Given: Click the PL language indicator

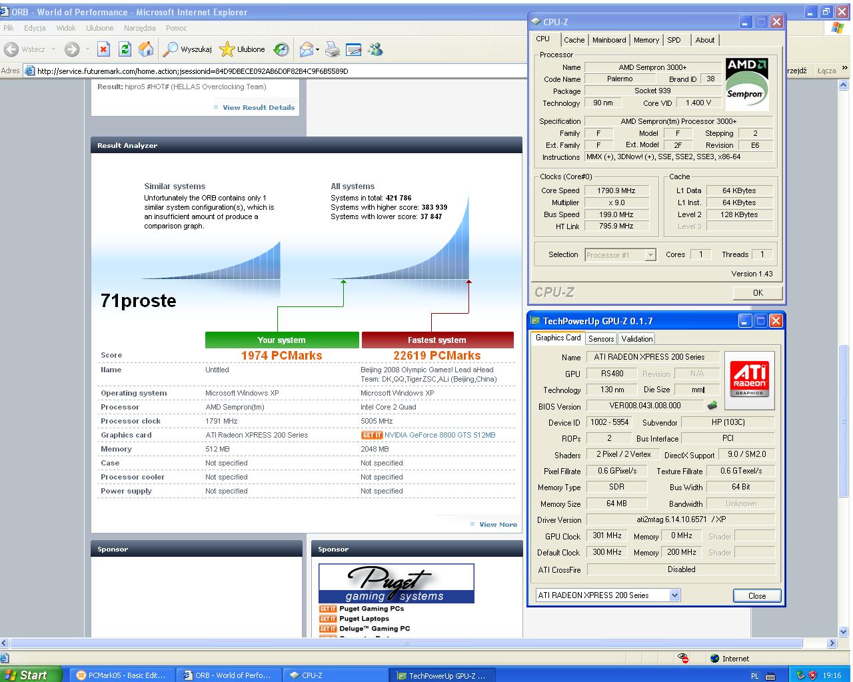Looking at the screenshot, I should (x=754, y=675).
